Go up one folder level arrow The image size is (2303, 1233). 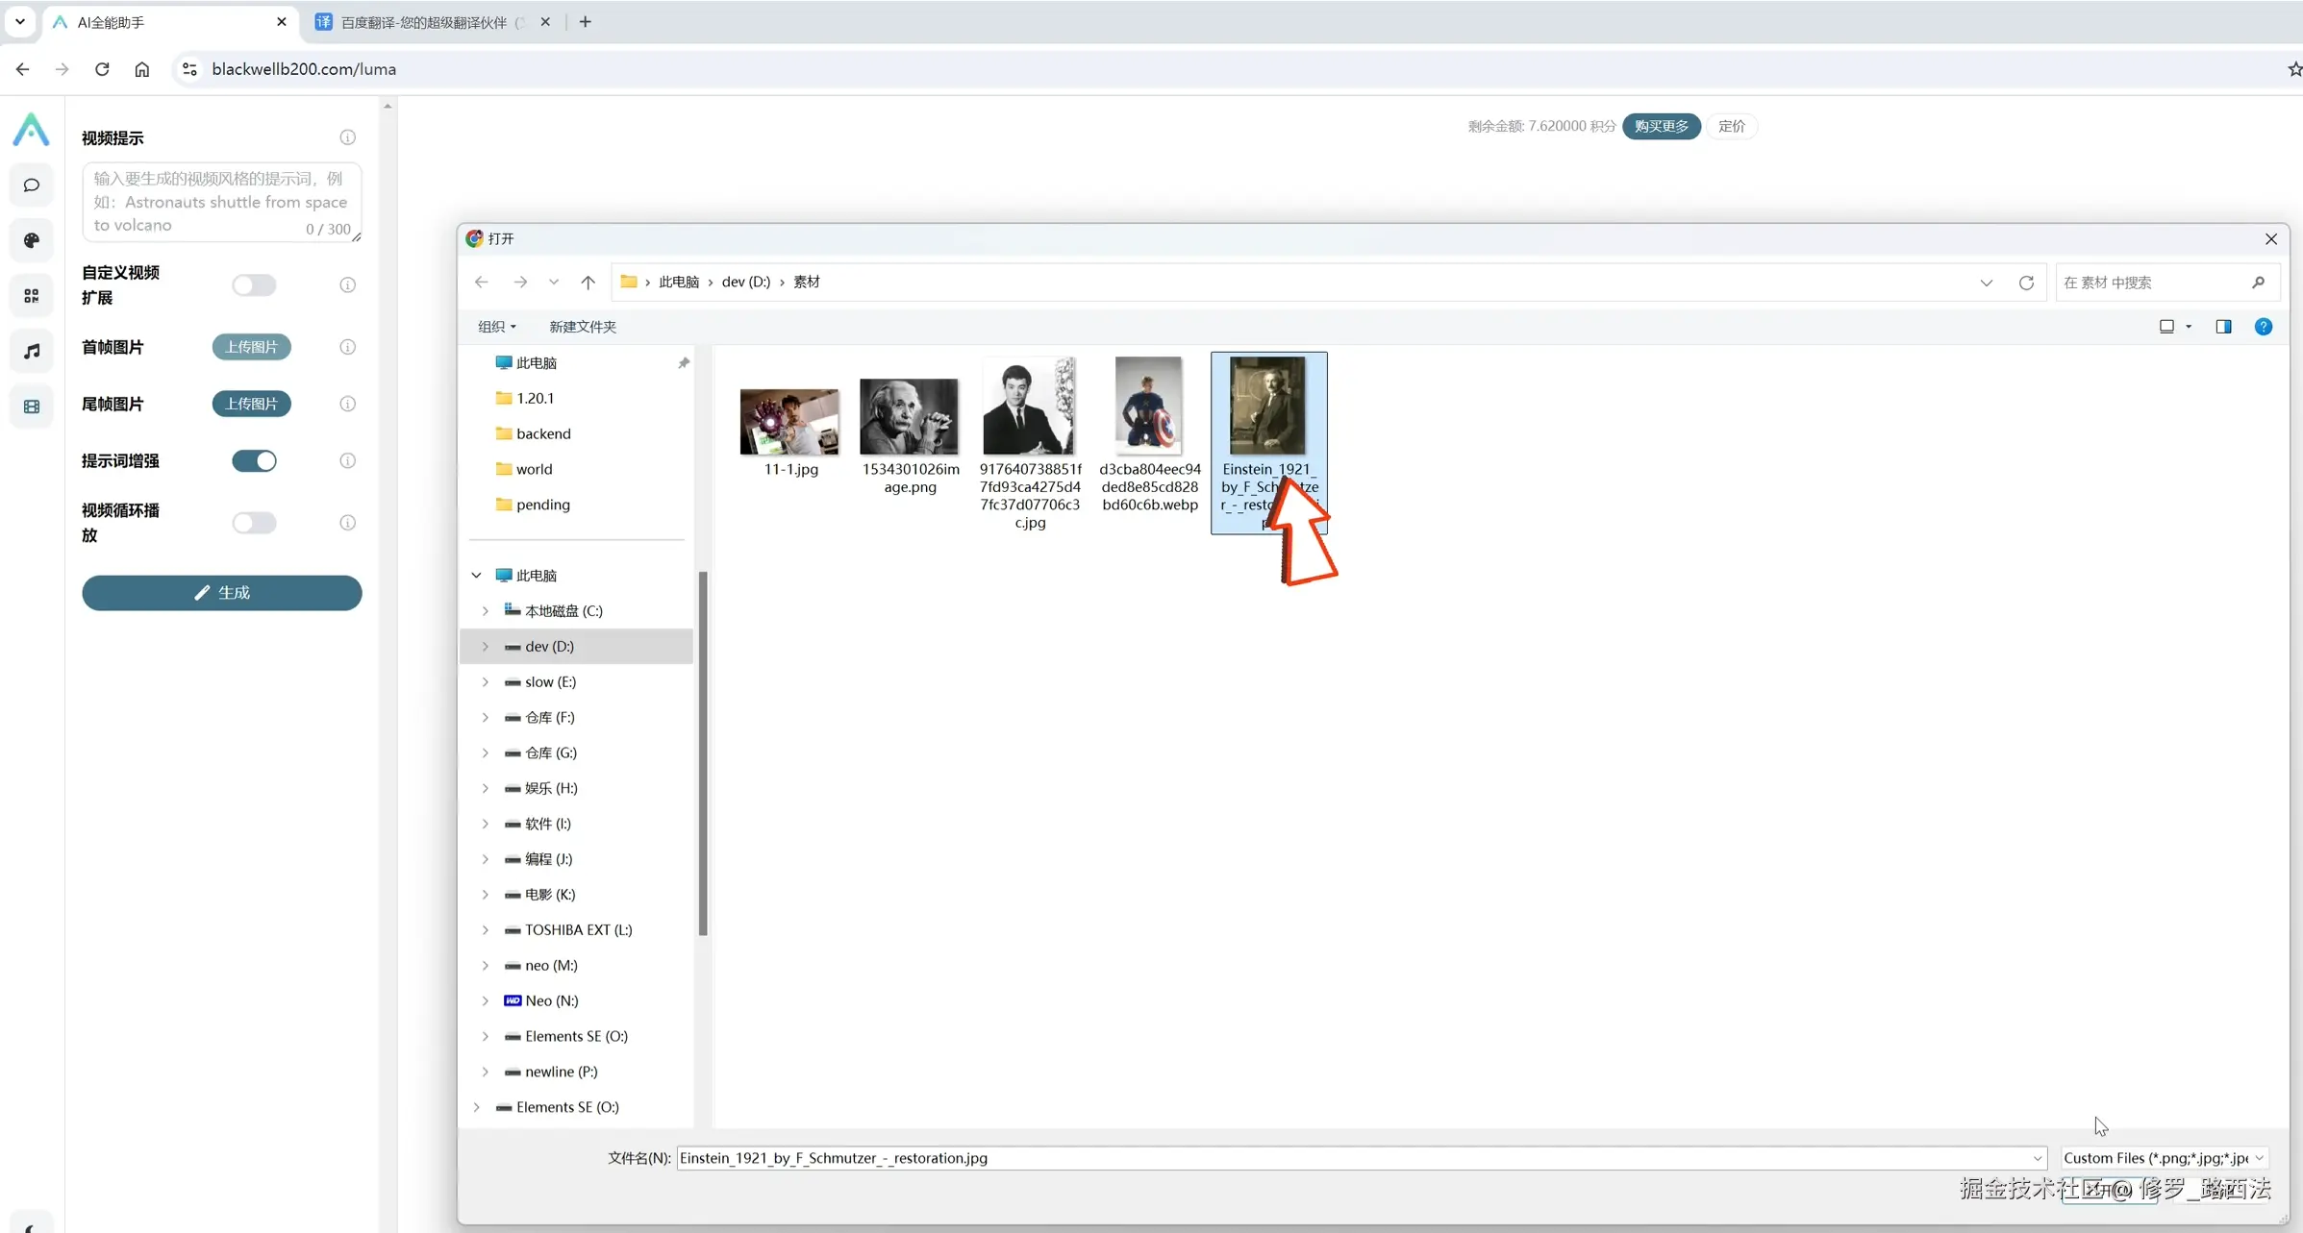point(588,283)
